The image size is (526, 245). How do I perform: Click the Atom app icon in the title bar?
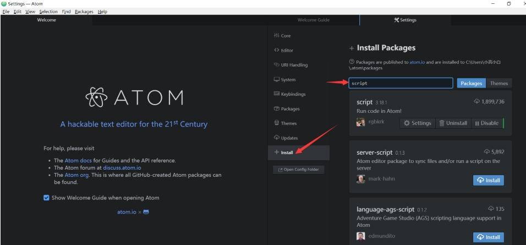tap(4, 3)
